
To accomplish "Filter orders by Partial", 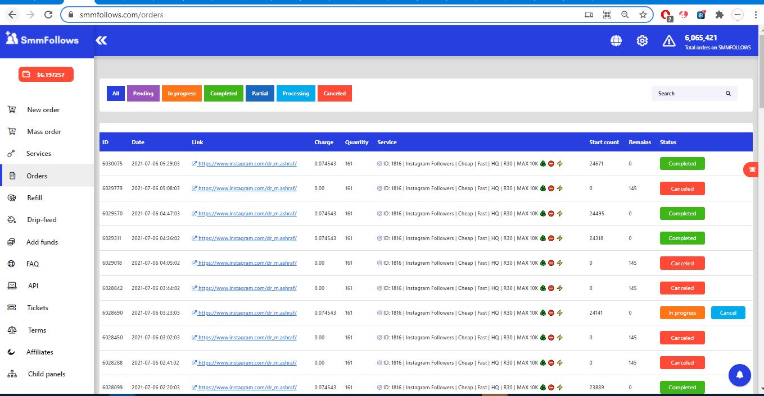I will (260, 94).
